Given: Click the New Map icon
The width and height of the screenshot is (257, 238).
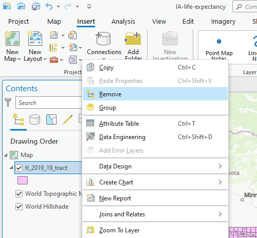Looking at the screenshot, I should 12,39.
